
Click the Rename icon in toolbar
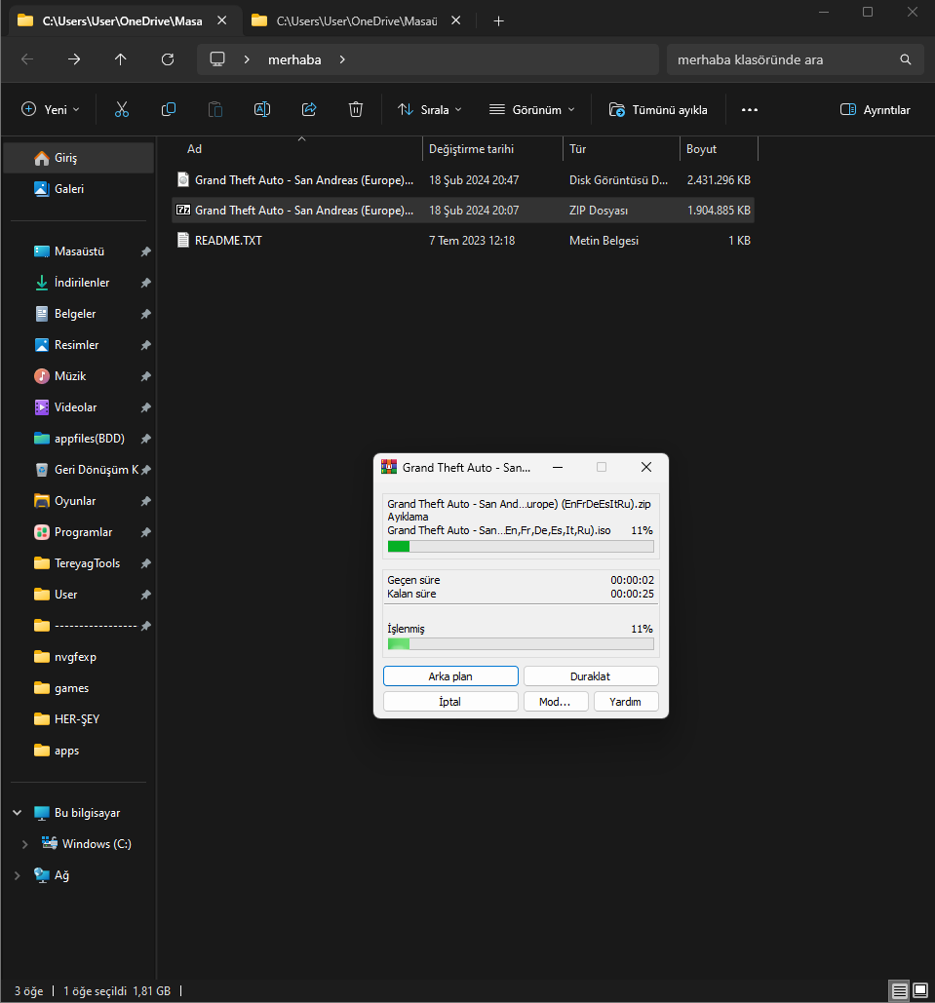click(262, 110)
